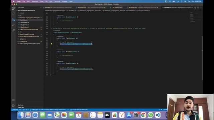This screenshot has height=120, width=214.
Task: Click the Ln, Col cursor position indicator
Action: [x=163, y=110]
